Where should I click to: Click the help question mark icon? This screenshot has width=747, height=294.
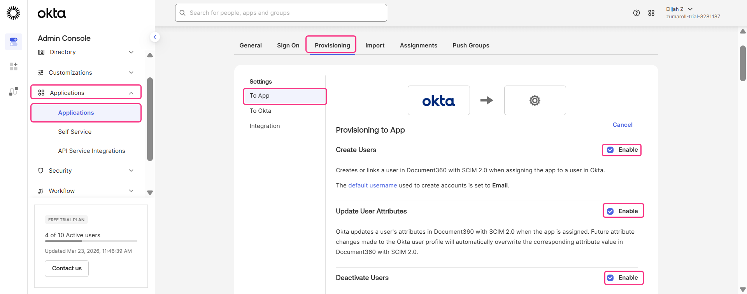coord(637,13)
